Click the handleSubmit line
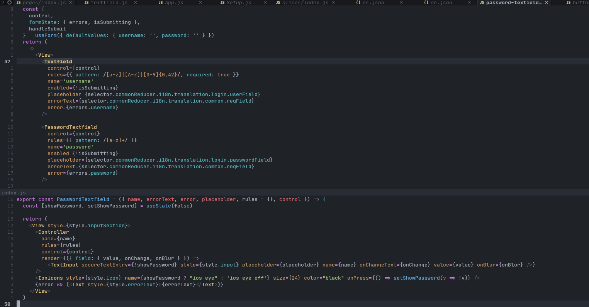589x307 pixels. pyautogui.click(x=48, y=29)
